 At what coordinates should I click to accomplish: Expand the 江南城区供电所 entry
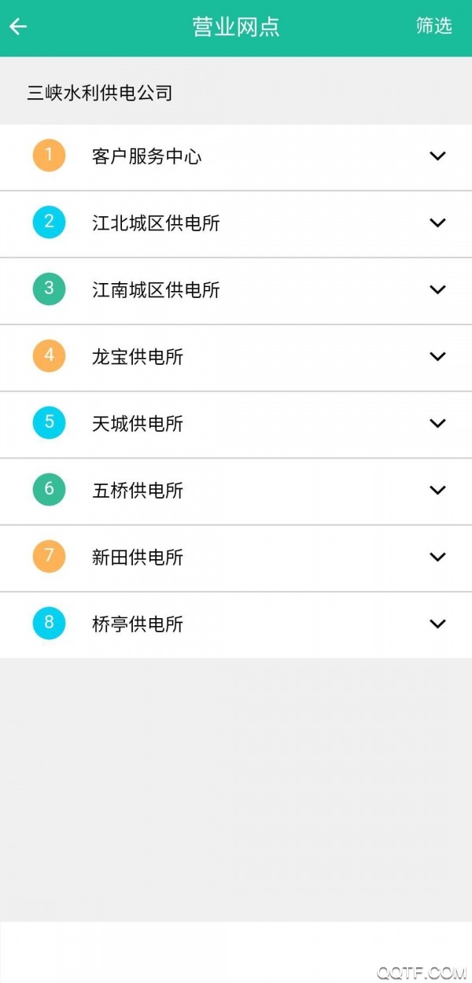point(438,289)
